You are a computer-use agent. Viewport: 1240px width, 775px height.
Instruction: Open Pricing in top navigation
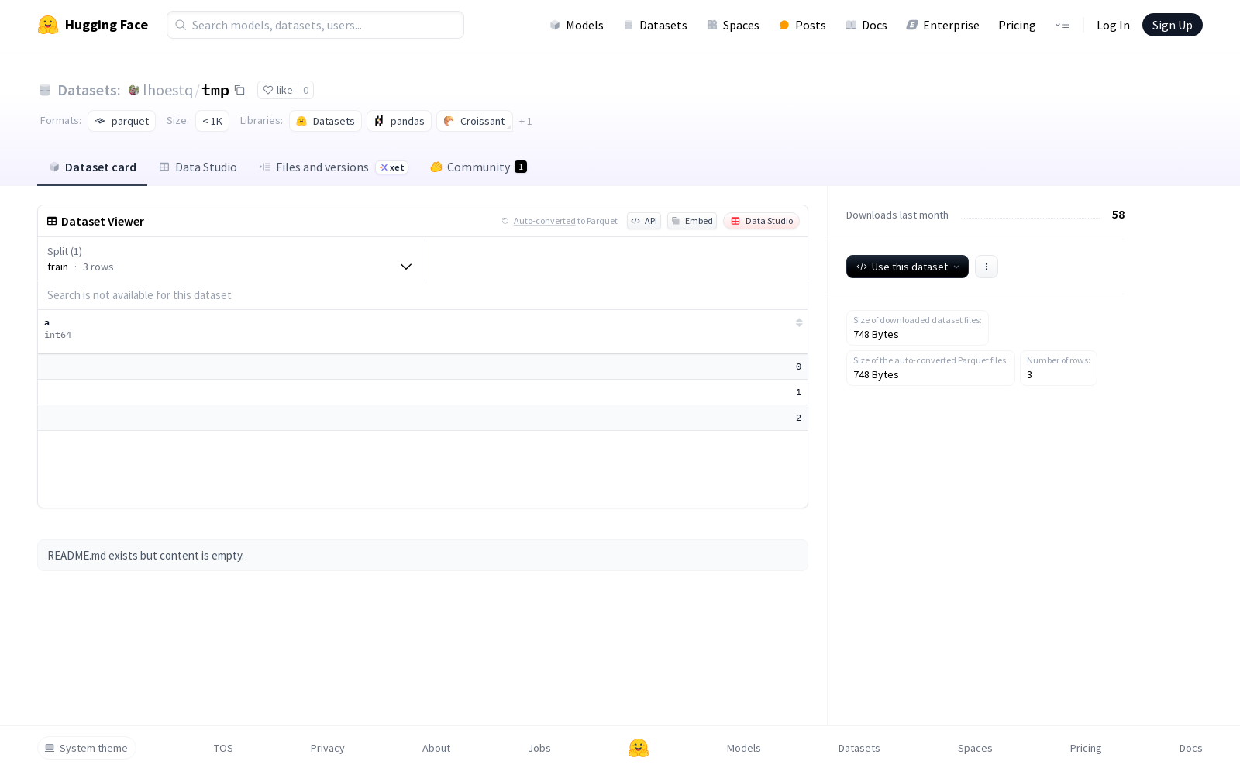pyautogui.click(x=1017, y=25)
